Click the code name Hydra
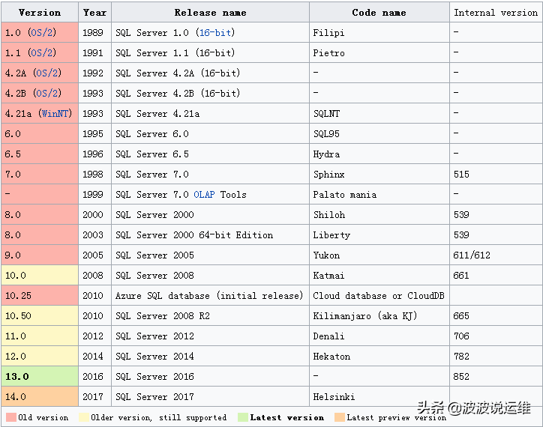The height and width of the screenshot is (427, 543). pyautogui.click(x=326, y=154)
